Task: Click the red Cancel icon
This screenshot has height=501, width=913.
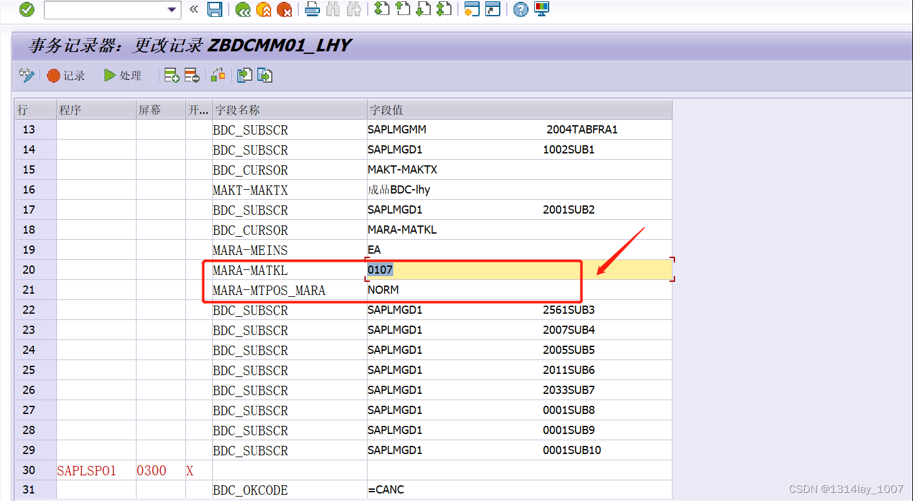Action: 284,9
